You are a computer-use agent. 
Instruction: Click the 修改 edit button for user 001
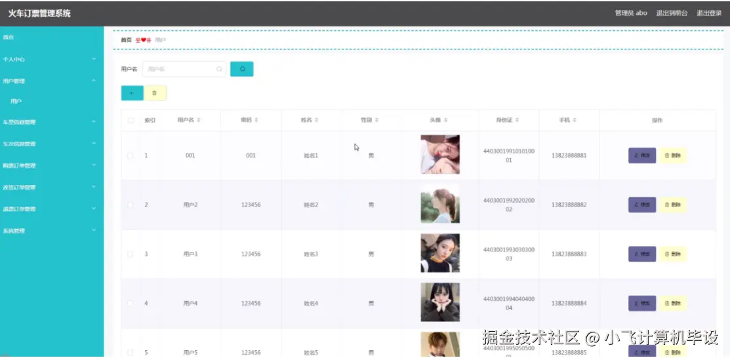tap(642, 155)
